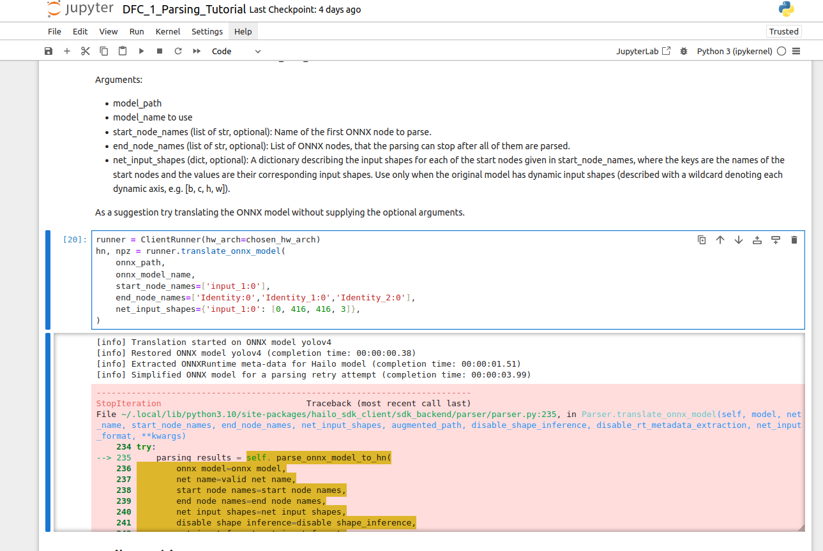Open the Kernel menu
The width and height of the screenshot is (823, 551).
[168, 31]
